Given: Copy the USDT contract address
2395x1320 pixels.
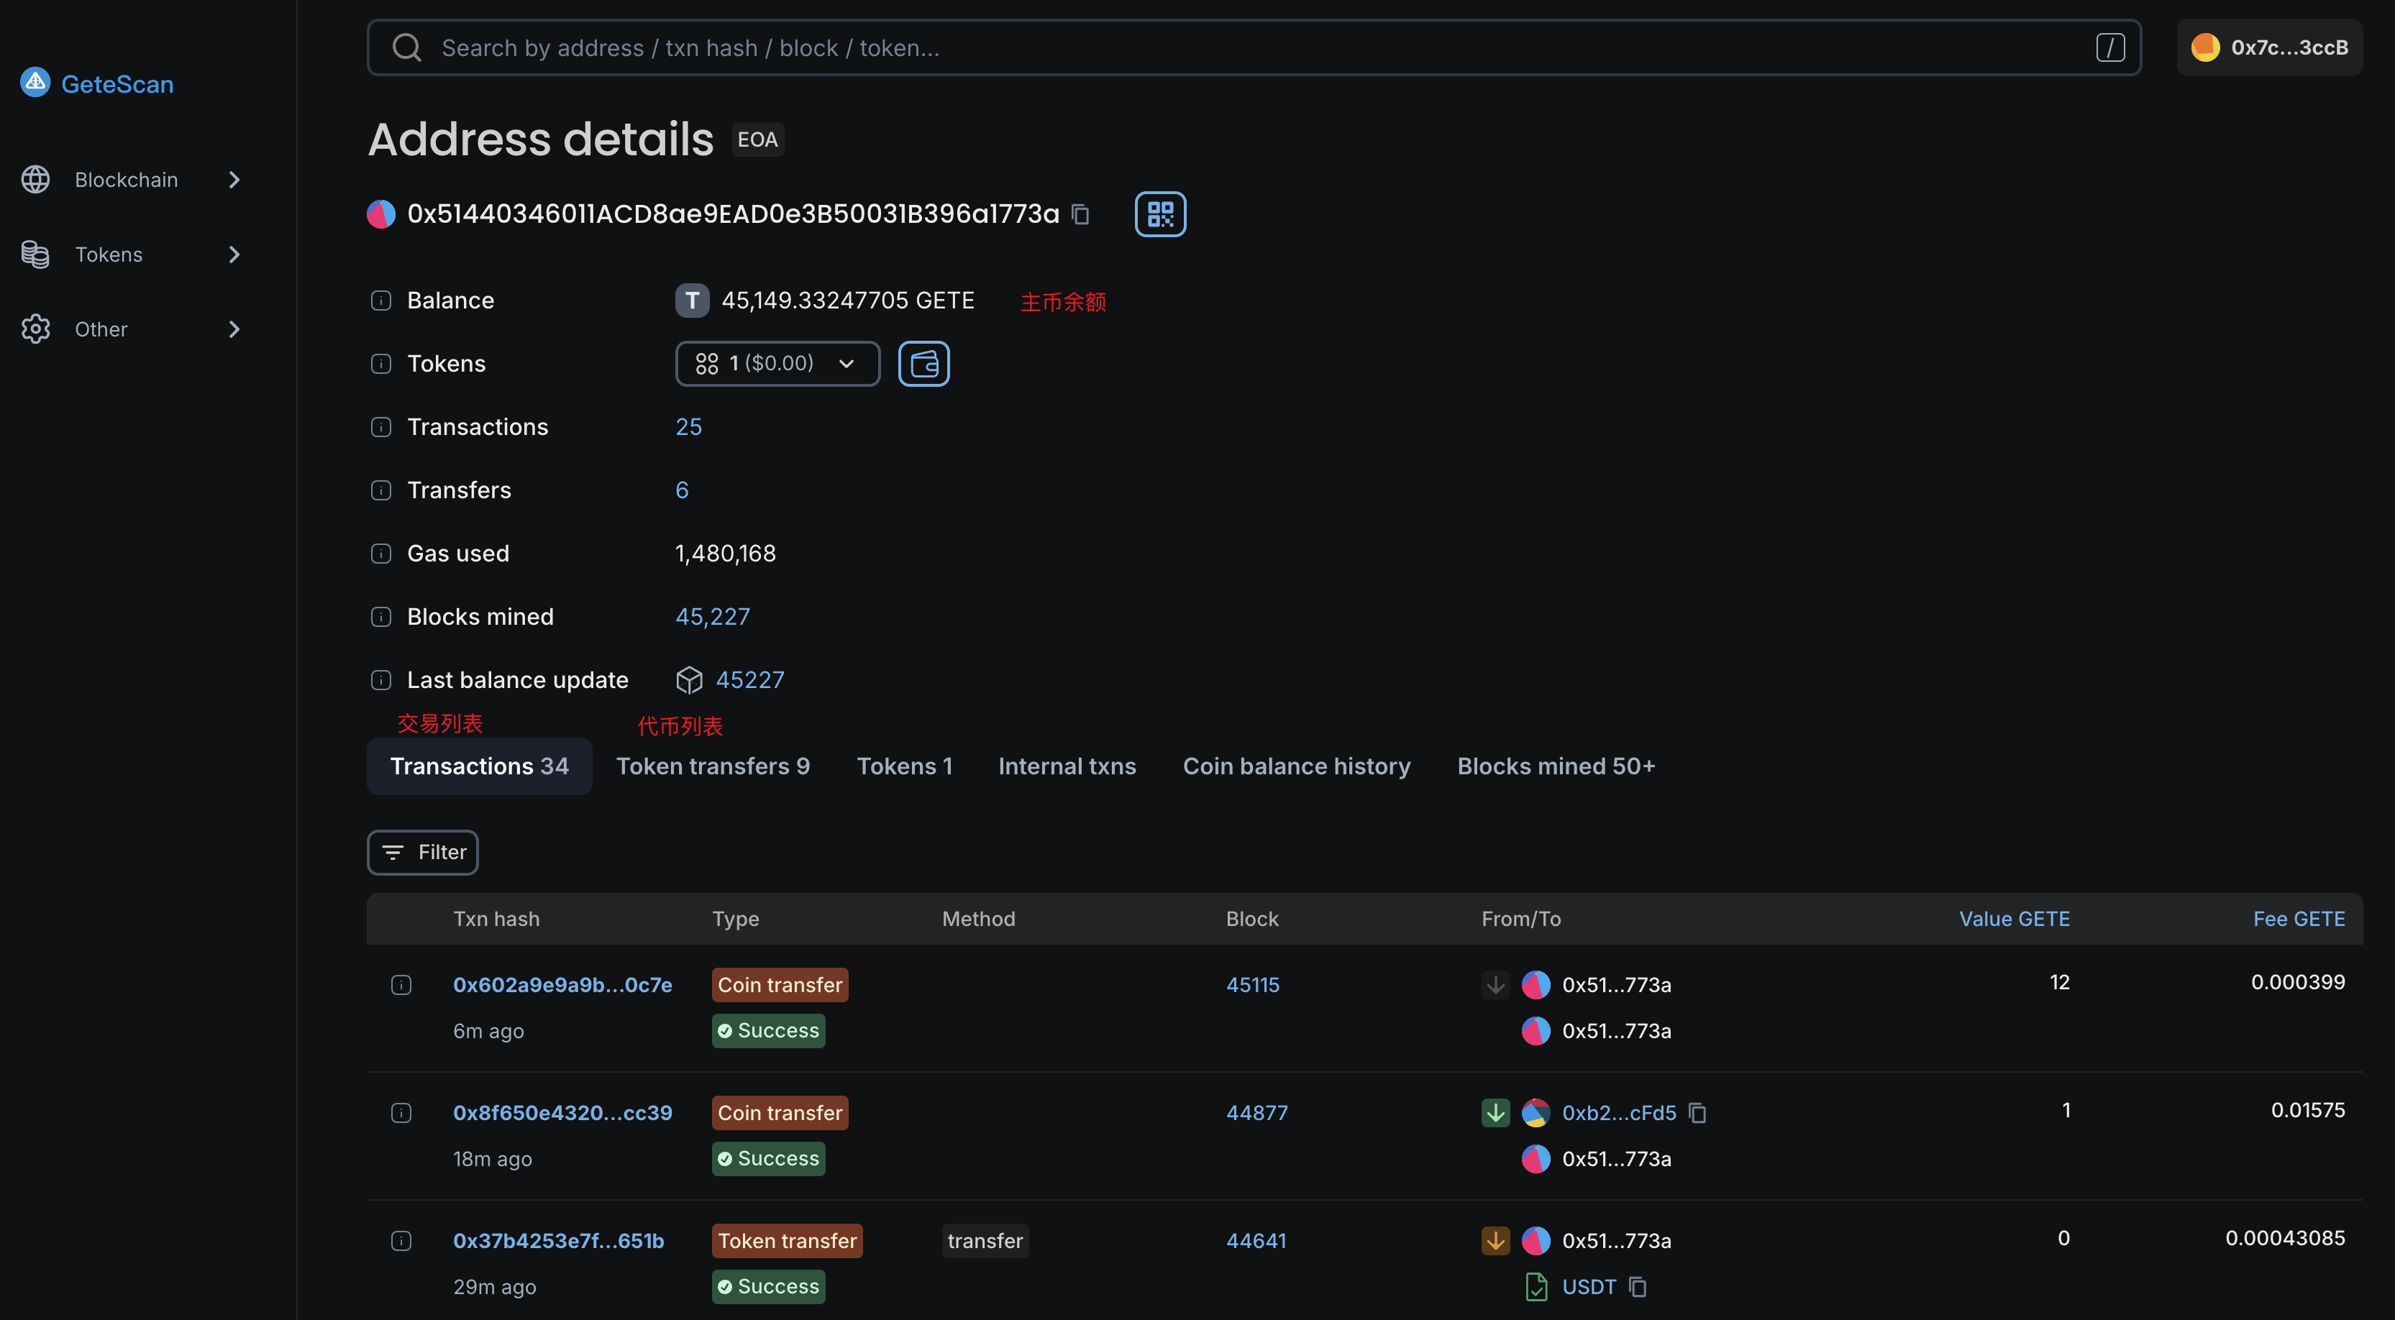Looking at the screenshot, I should coord(1638,1286).
